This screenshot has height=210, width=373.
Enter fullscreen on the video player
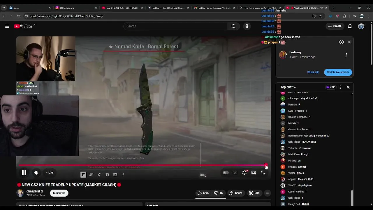click(263, 173)
